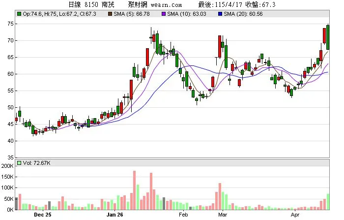Click the 0K volume axis label
The image size is (344, 220).
tap(10, 210)
